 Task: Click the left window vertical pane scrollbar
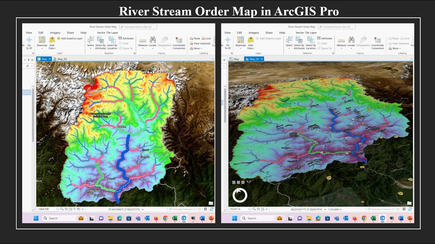[33, 115]
